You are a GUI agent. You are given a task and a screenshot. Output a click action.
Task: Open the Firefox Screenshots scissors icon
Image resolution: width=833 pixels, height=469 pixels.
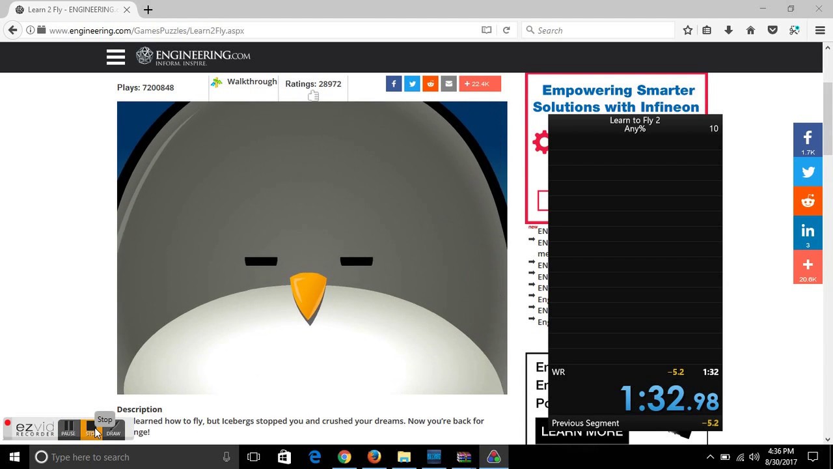pos(794,30)
